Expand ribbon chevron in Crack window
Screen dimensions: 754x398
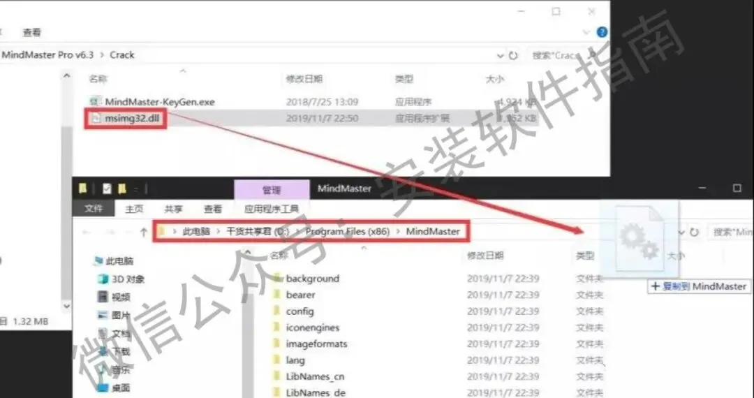[586, 32]
